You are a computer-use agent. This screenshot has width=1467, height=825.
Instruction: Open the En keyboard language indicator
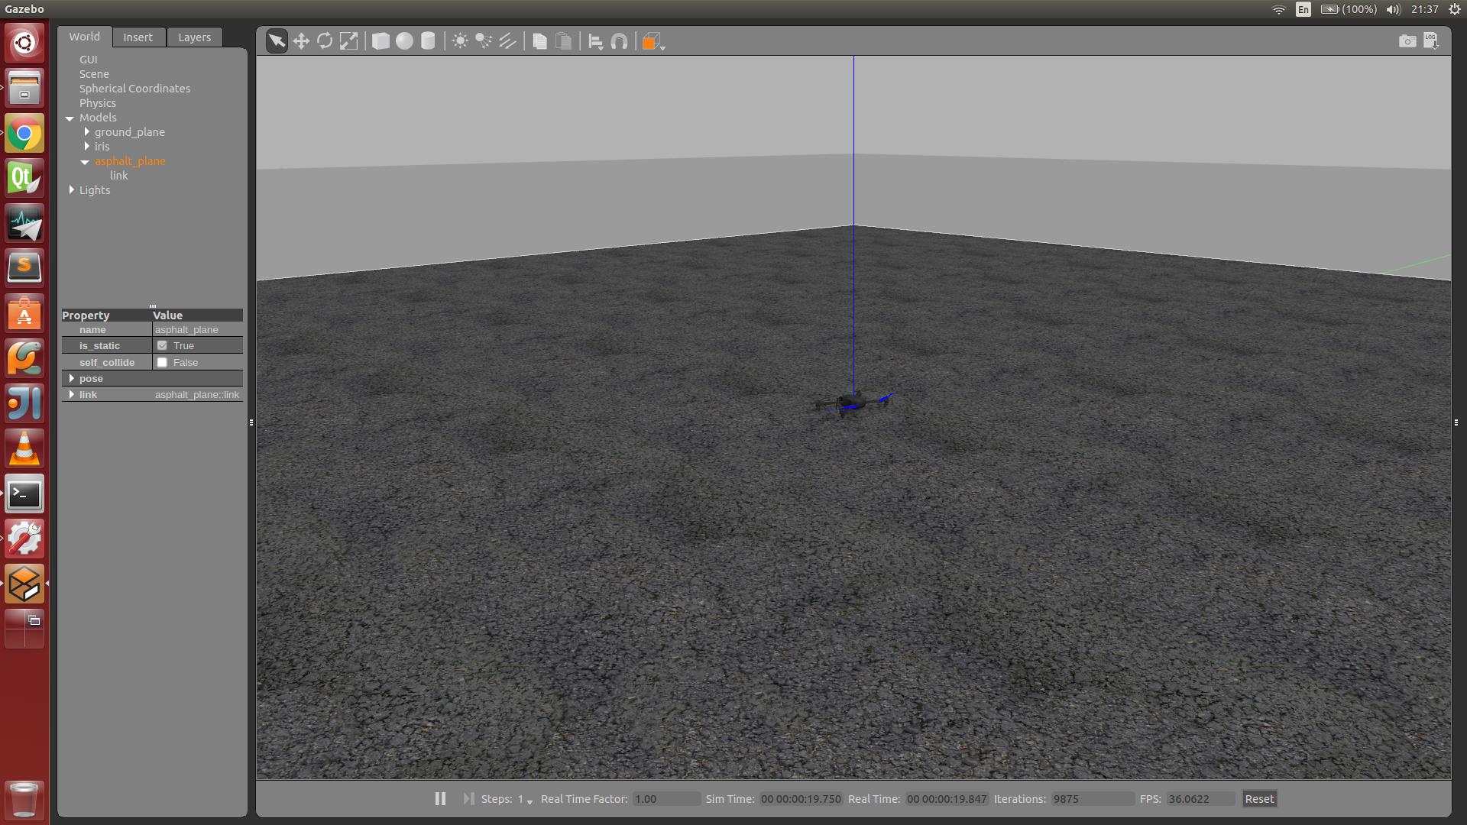click(1303, 9)
